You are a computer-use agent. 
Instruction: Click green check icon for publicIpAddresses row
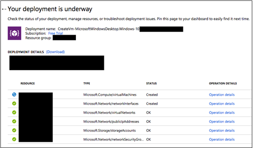[x=14, y=121]
